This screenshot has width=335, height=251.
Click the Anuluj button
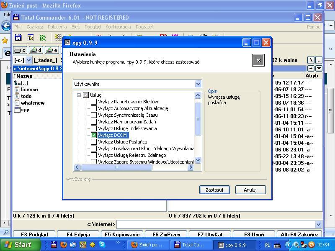pyautogui.click(x=250, y=190)
